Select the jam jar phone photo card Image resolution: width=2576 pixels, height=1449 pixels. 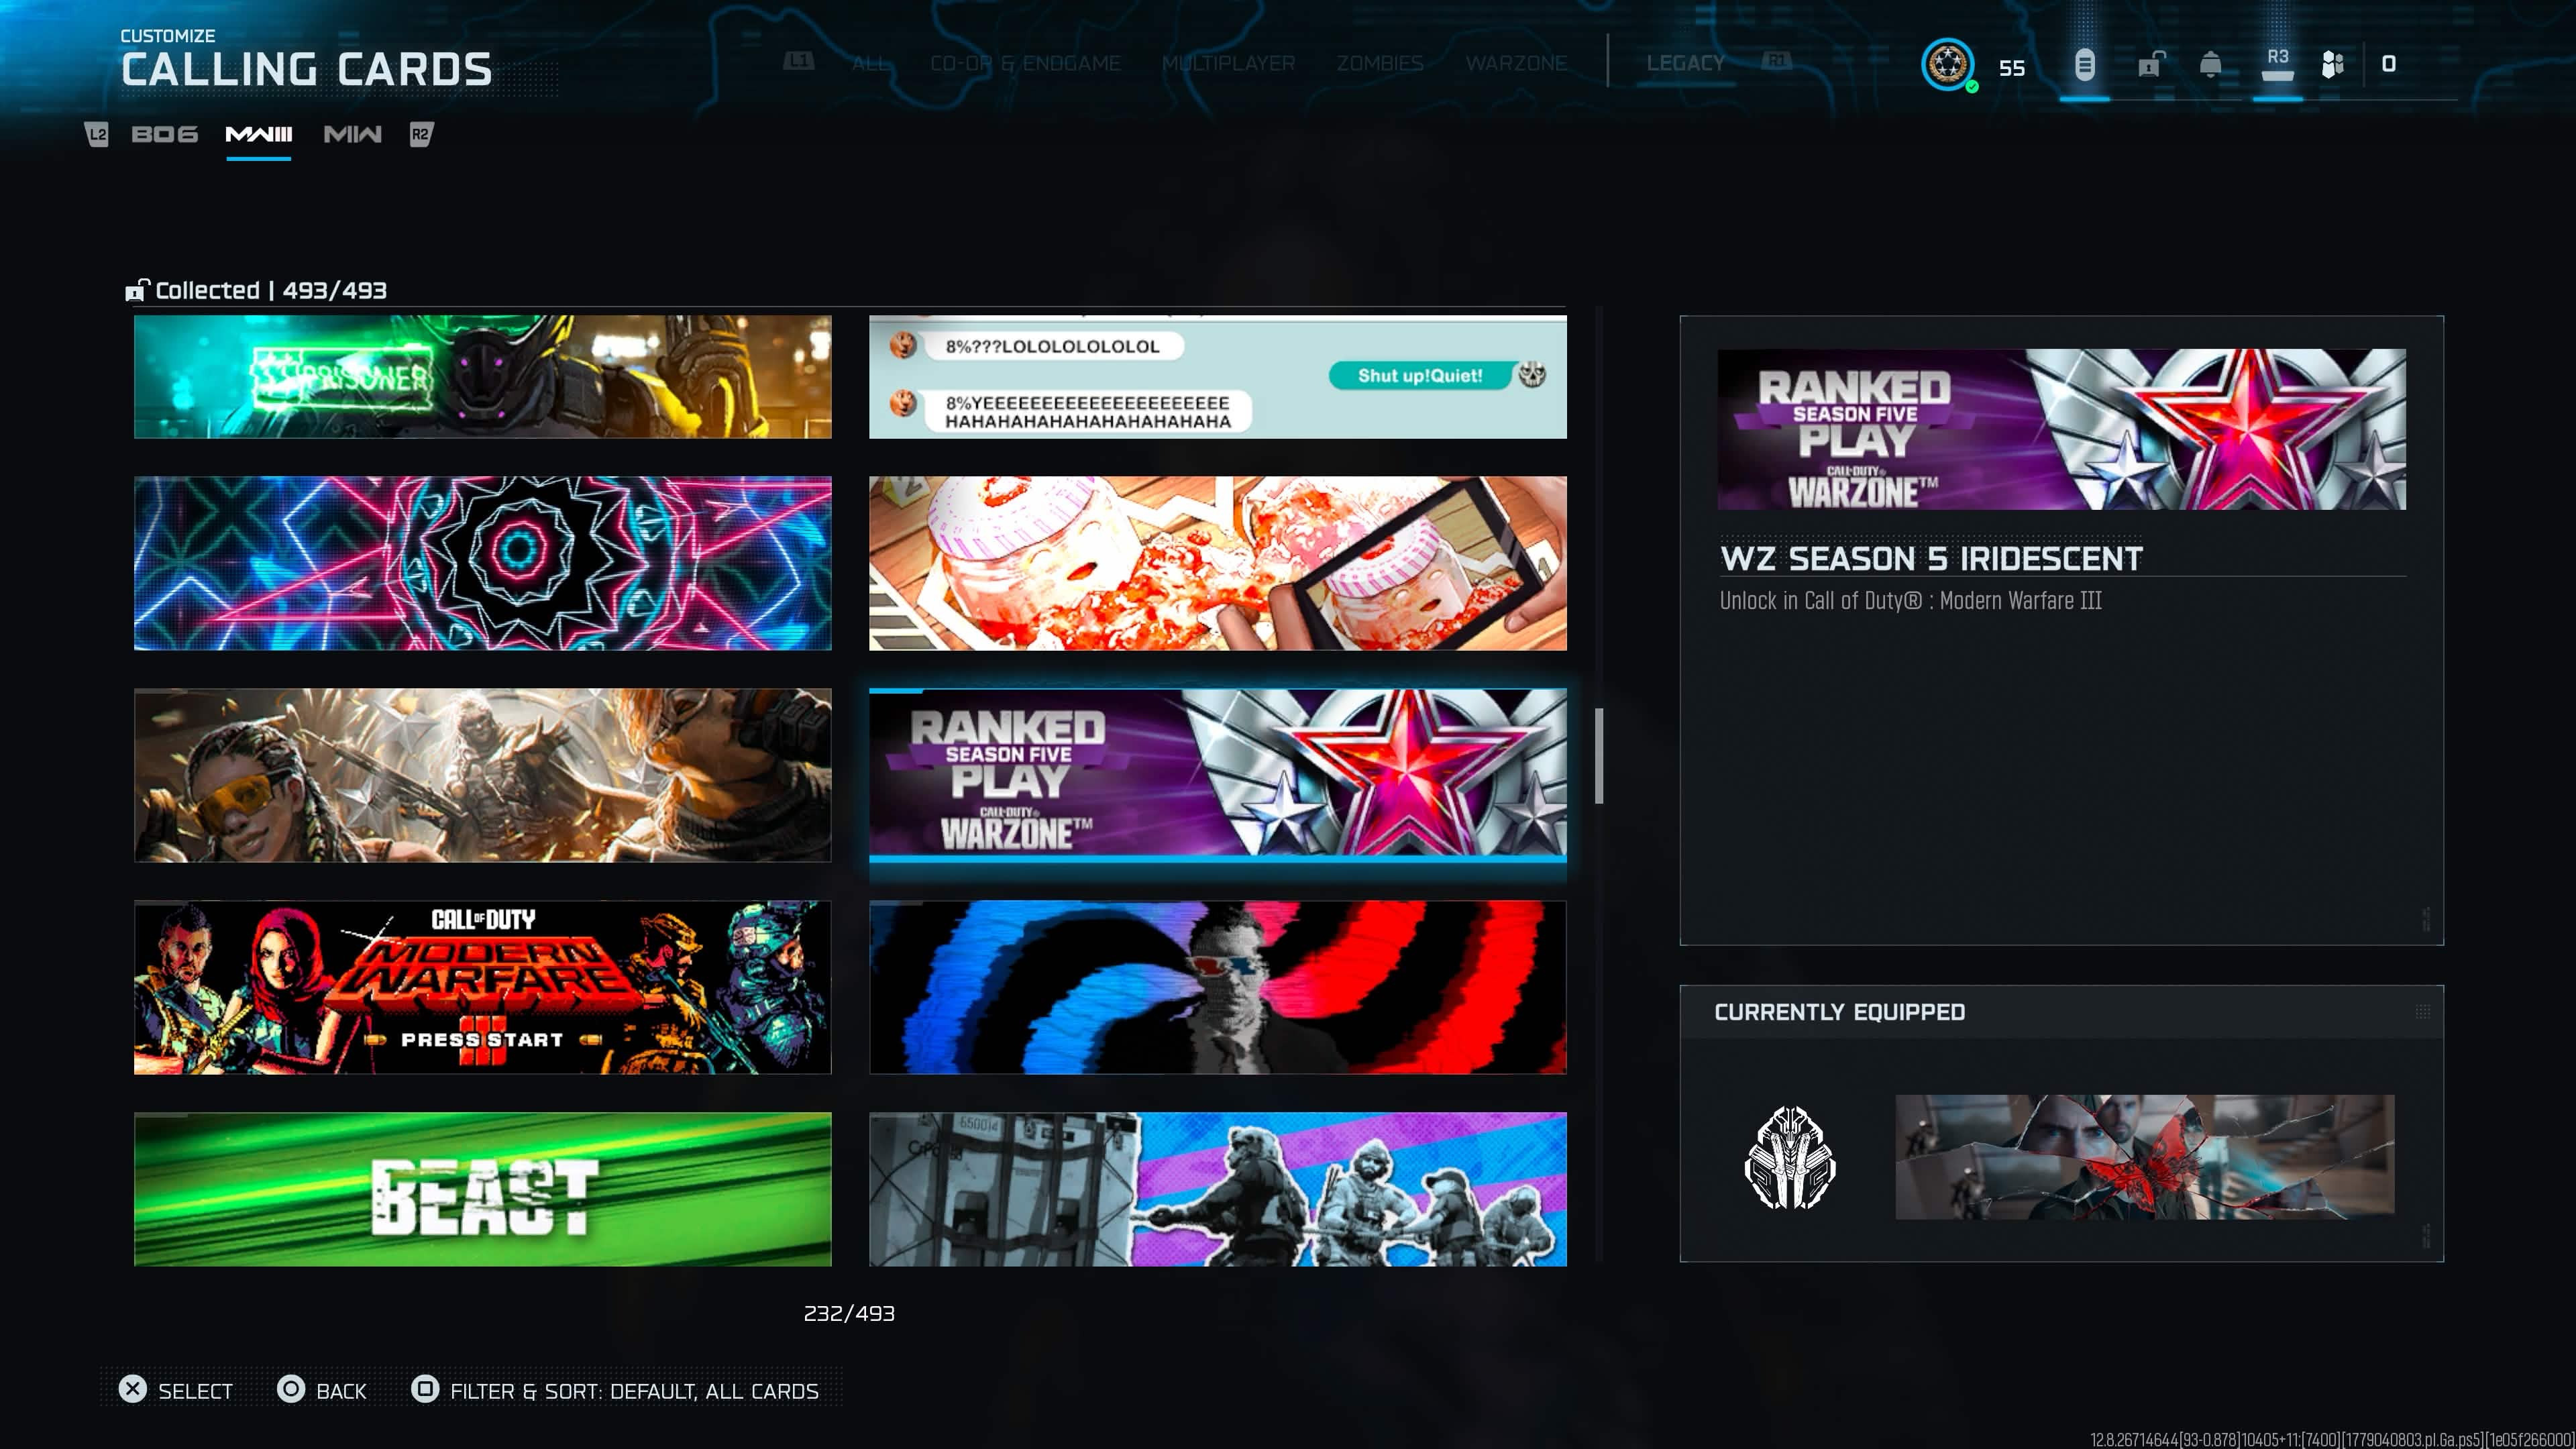click(1218, 563)
